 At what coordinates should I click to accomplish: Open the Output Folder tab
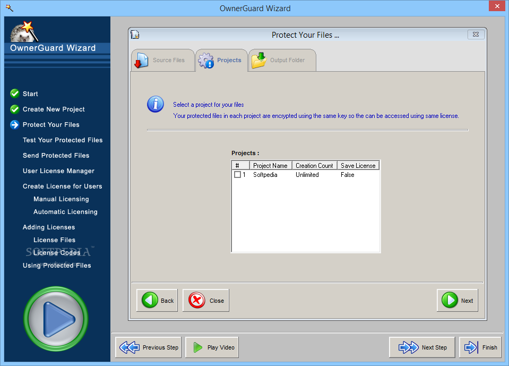[x=282, y=61]
